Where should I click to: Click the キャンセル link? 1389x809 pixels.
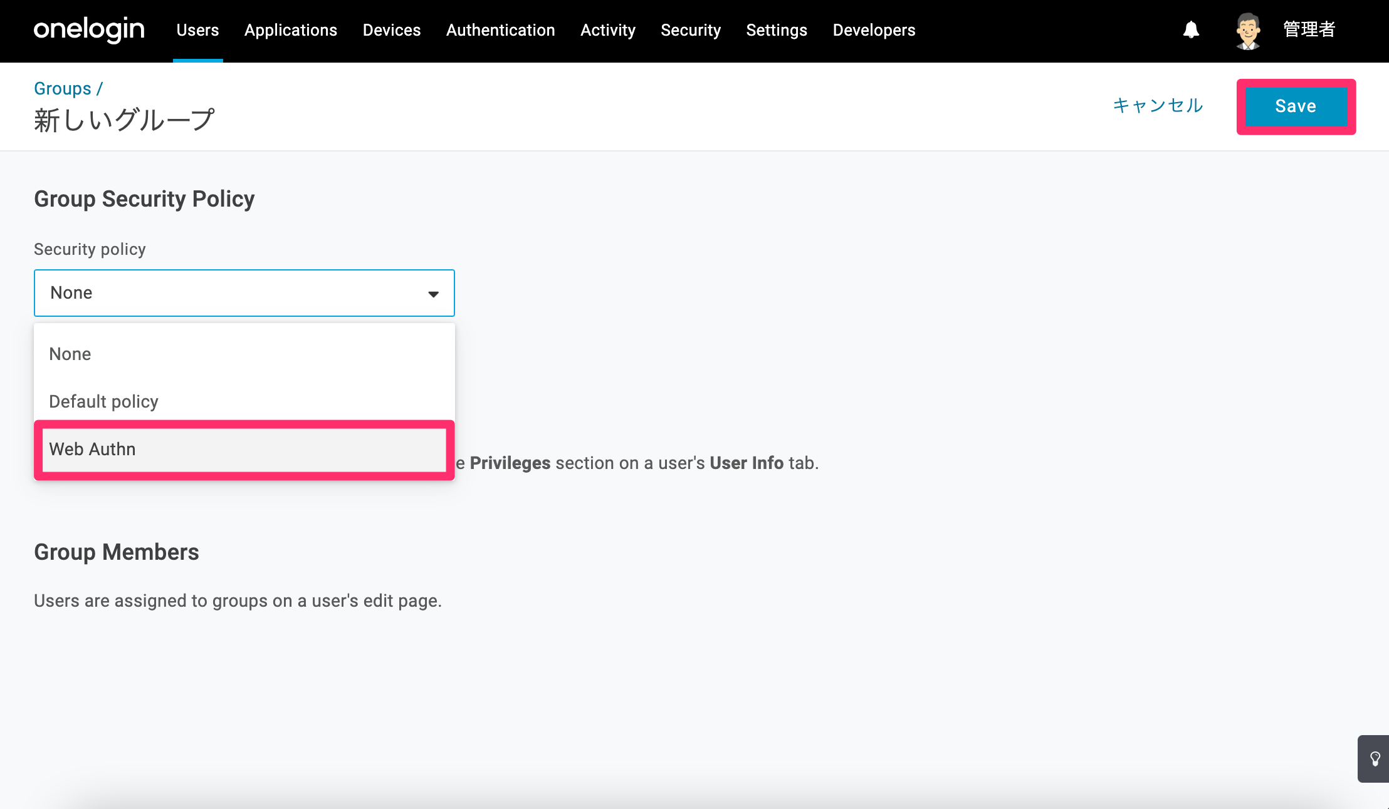click(1158, 105)
